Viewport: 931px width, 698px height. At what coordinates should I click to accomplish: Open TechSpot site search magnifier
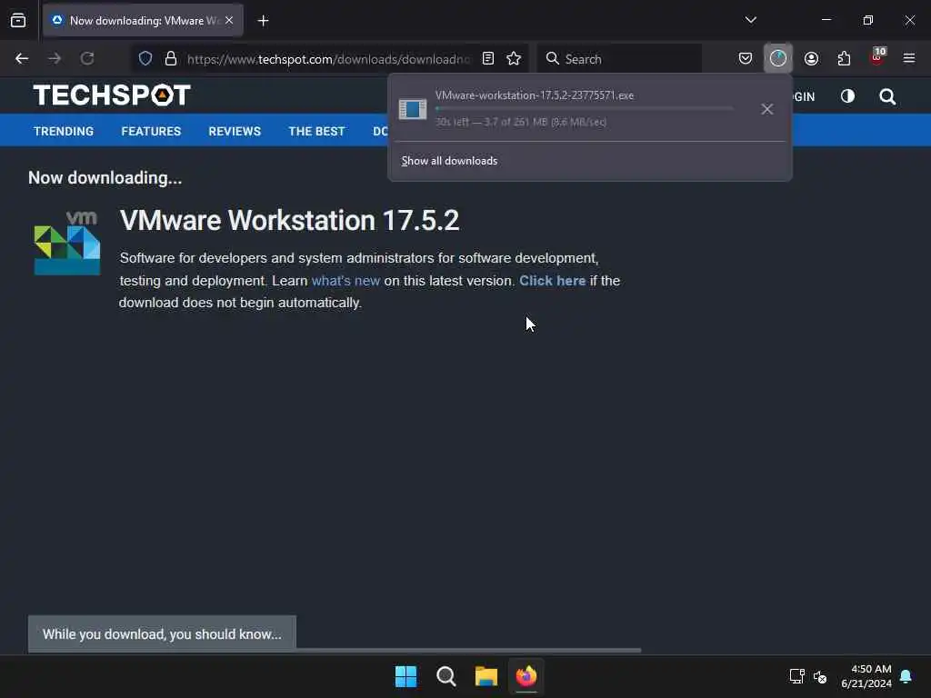pyautogui.click(x=887, y=96)
